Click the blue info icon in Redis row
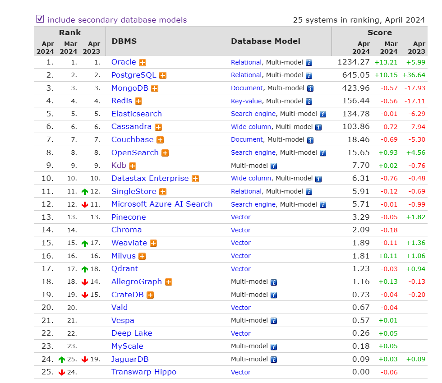Viewport: 442px width, 383px height. [309, 102]
